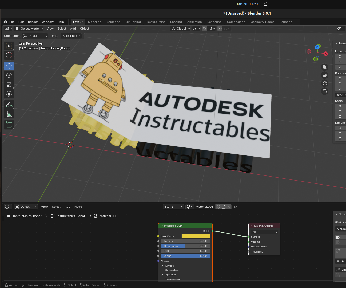
Task: Click the Material.005 name field
Action: [205, 207]
